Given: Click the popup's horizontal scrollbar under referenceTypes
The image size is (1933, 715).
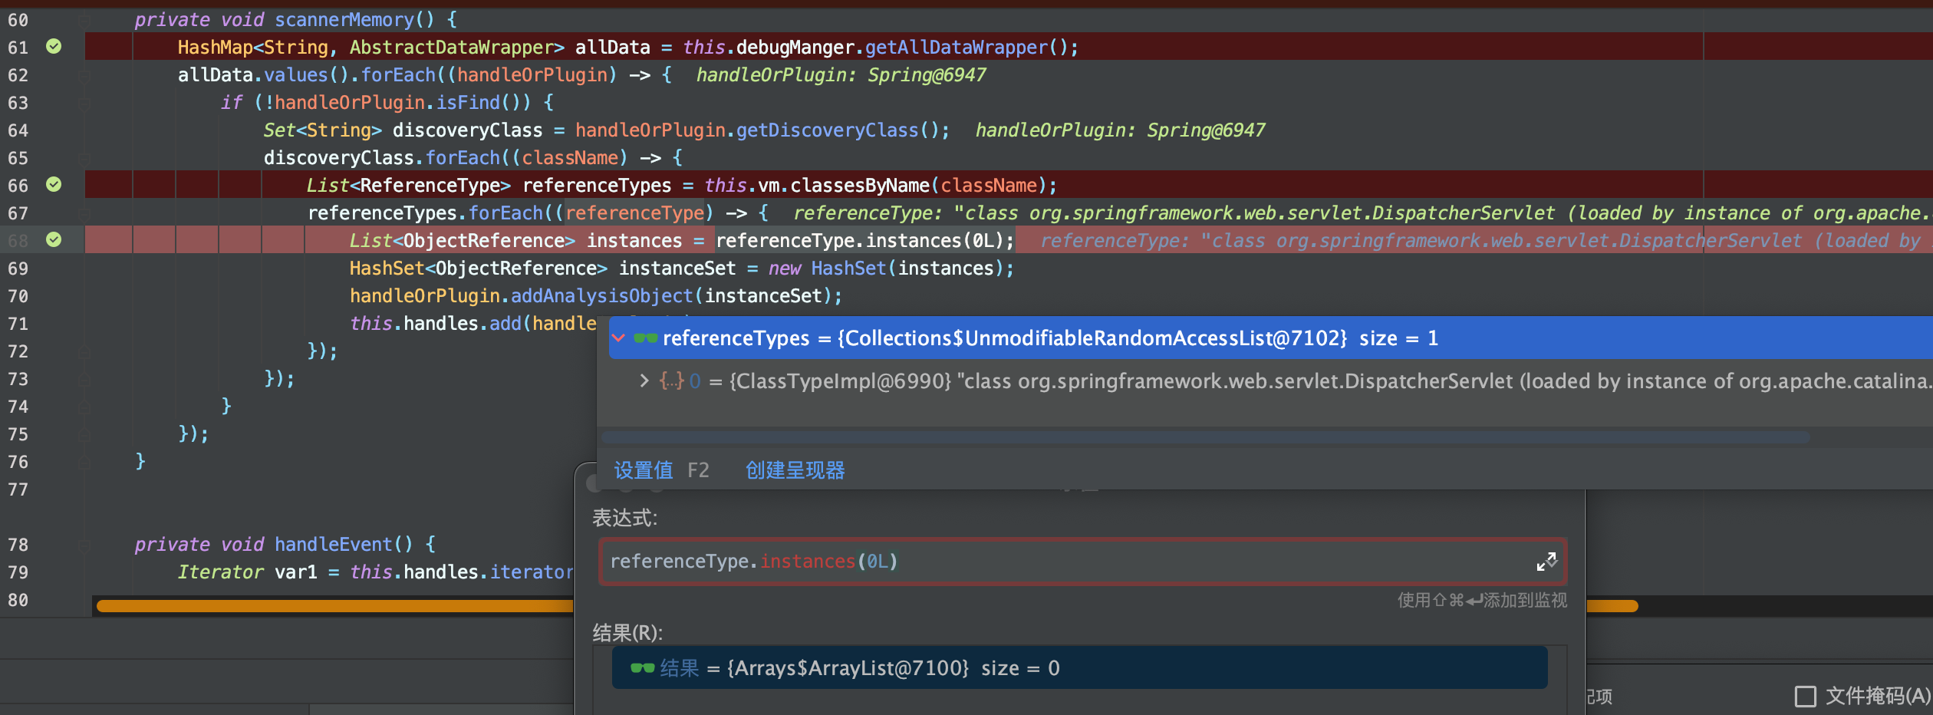Looking at the screenshot, I should [x=1206, y=437].
